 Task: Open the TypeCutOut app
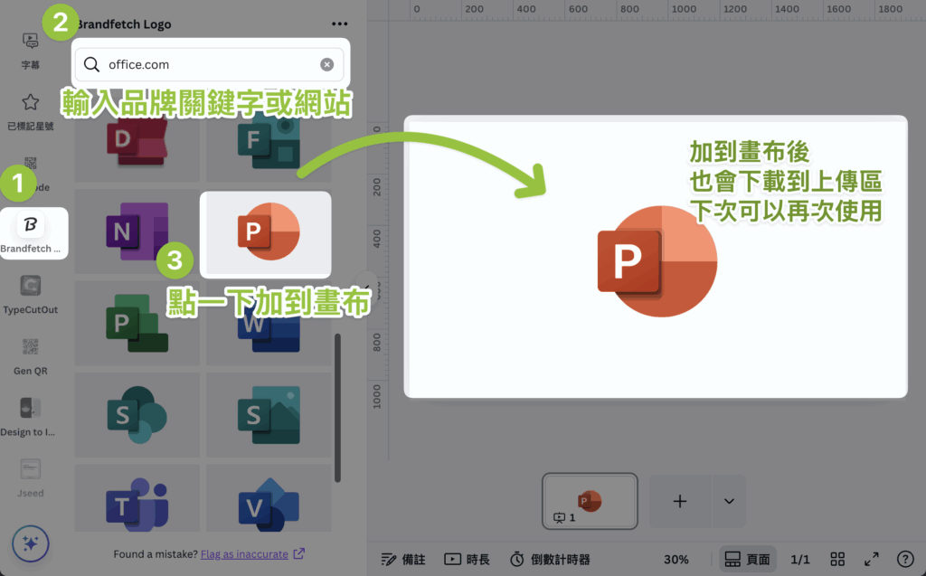coord(30,294)
